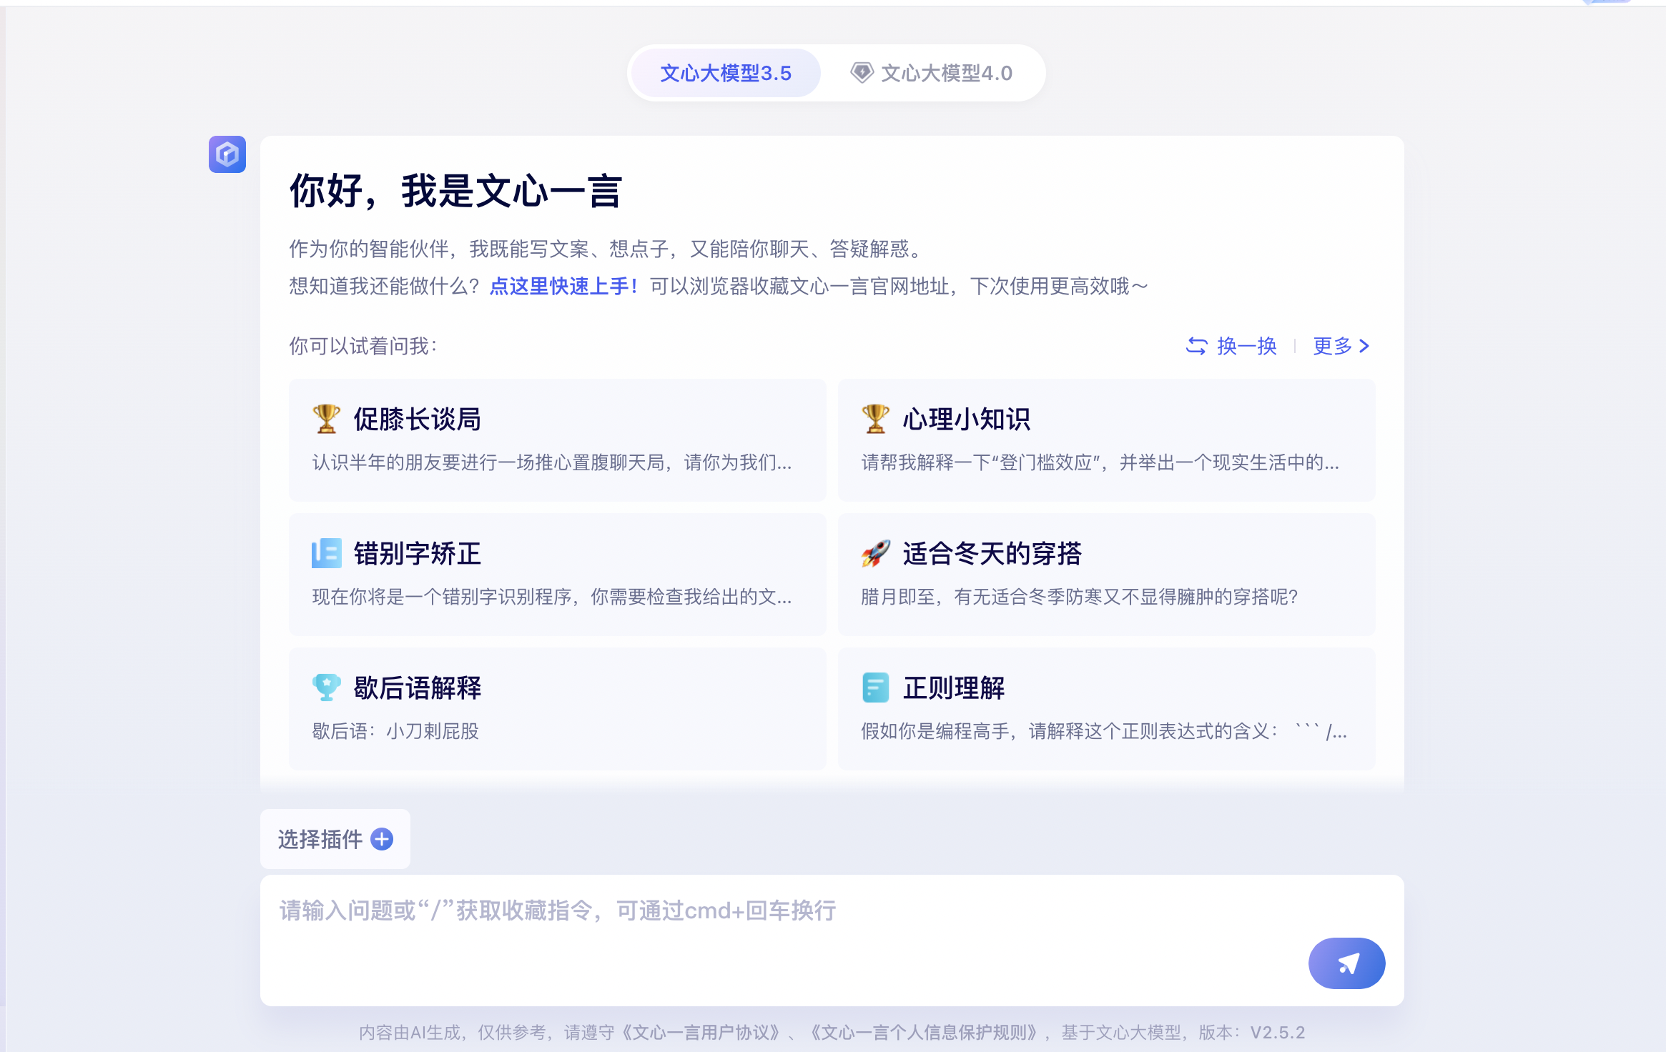
Task: Open 《文心一言用户协议》 link
Action: pos(701,1033)
